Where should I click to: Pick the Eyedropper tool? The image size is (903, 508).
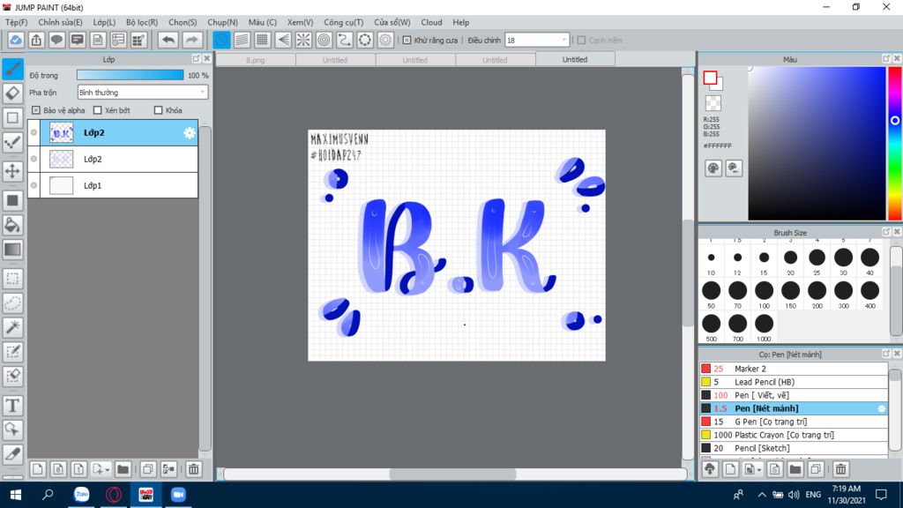click(x=12, y=454)
